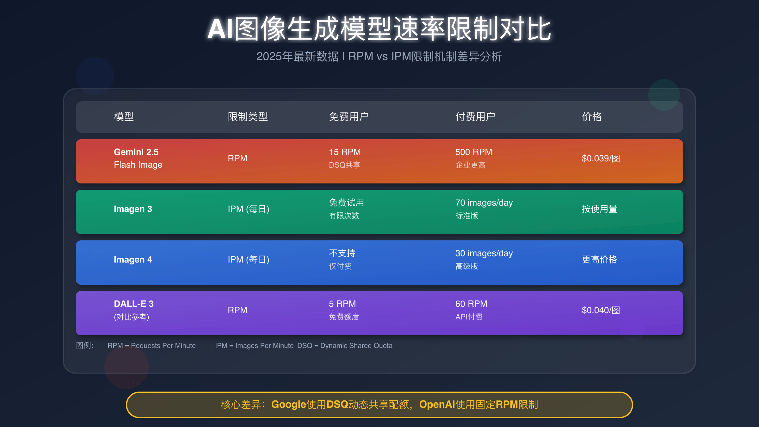759x427 pixels.
Task: Click the 高级版 note
Action: pyautogui.click(x=467, y=266)
